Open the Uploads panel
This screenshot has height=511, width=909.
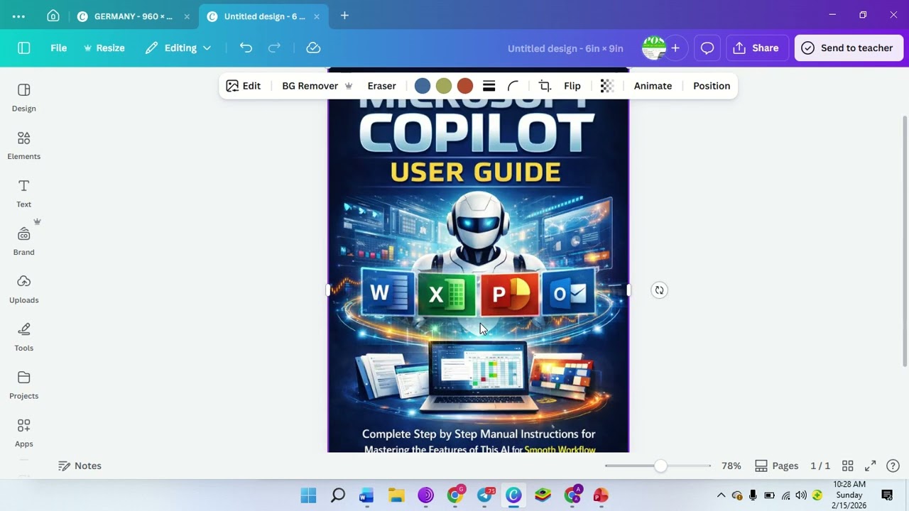tap(23, 290)
